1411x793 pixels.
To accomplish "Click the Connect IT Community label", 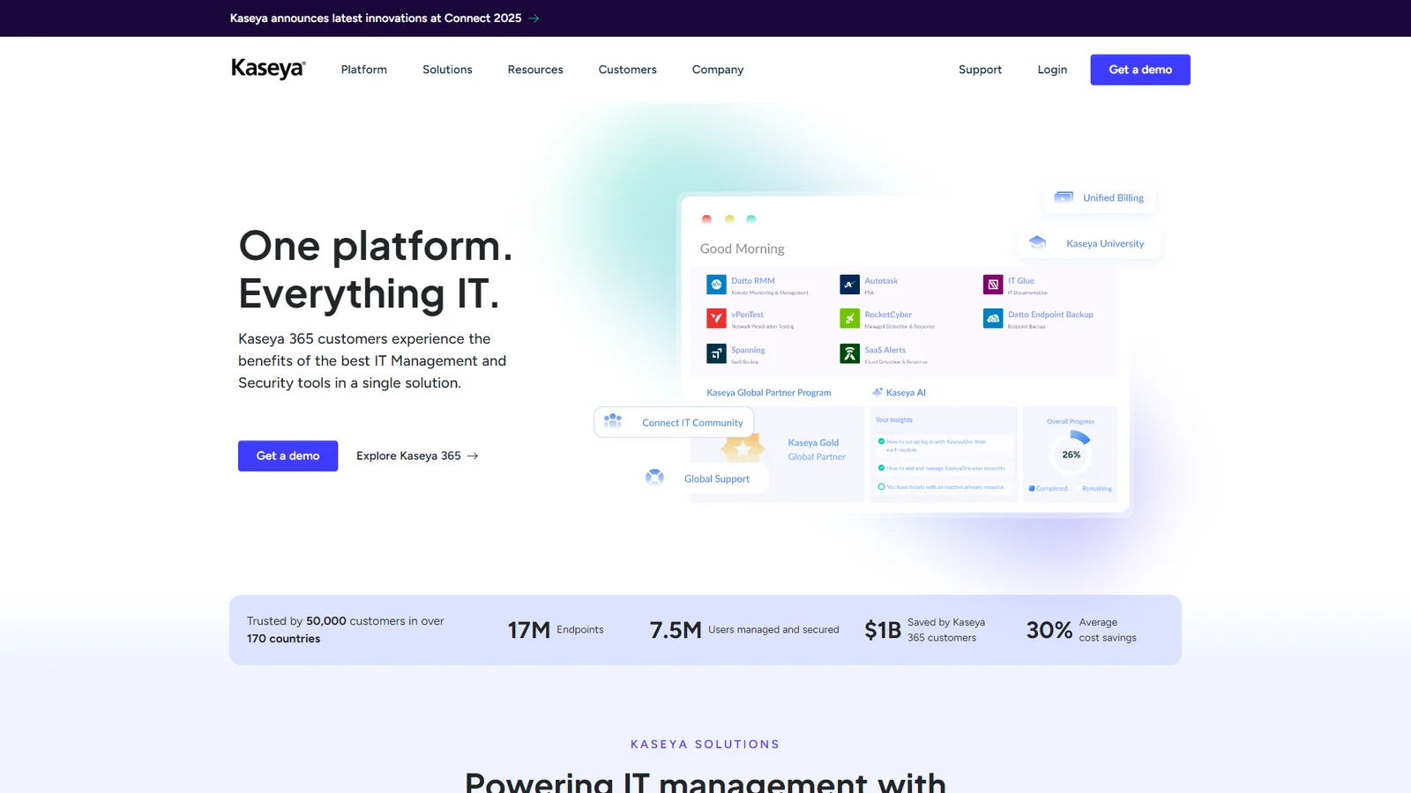I will click(x=692, y=423).
